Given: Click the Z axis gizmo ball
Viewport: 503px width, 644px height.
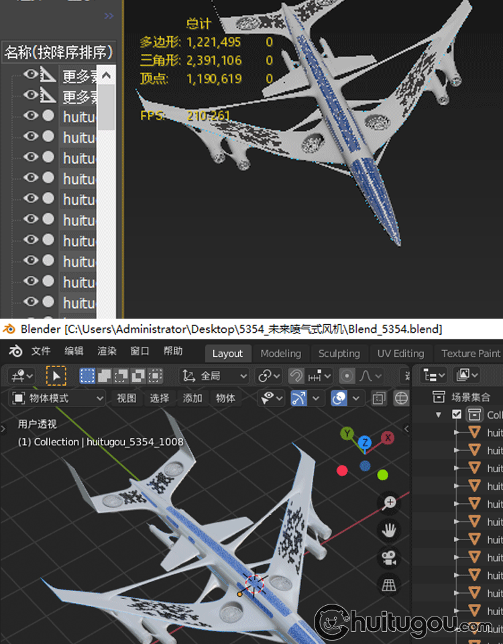Looking at the screenshot, I should tap(365, 442).
